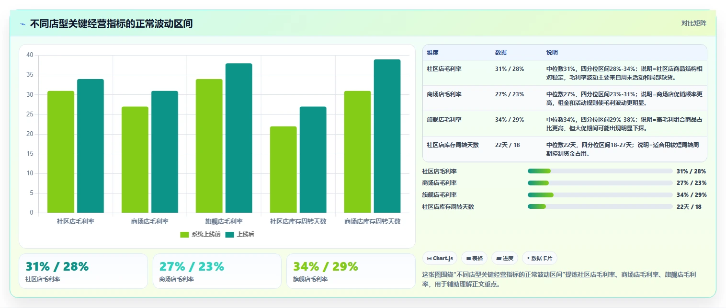Click the 说明 column header
Image resolution: width=726 pixels, height=308 pixels.
(552, 53)
